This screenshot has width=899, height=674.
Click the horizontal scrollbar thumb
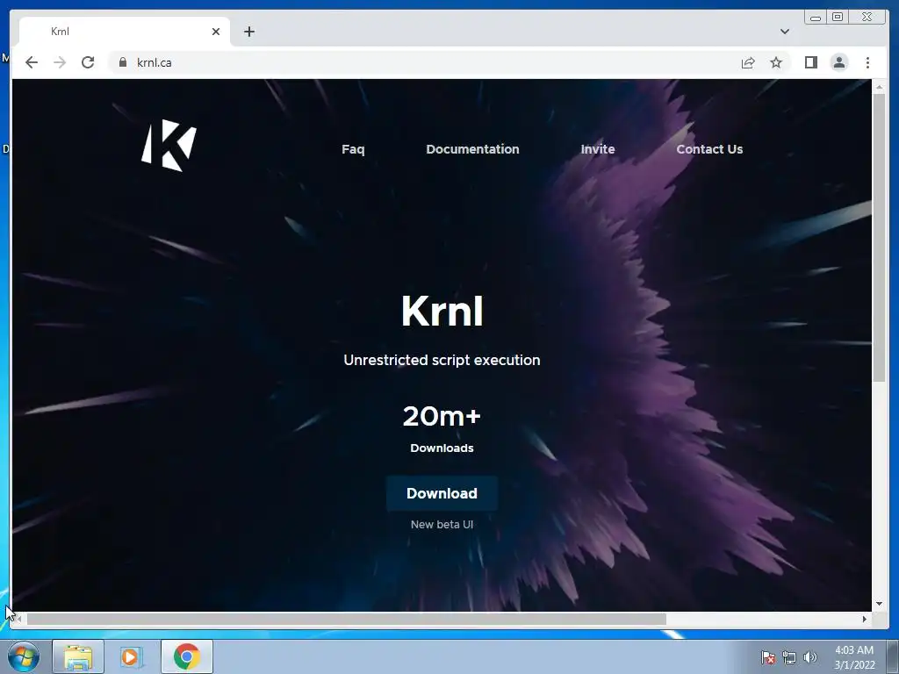tap(346, 619)
